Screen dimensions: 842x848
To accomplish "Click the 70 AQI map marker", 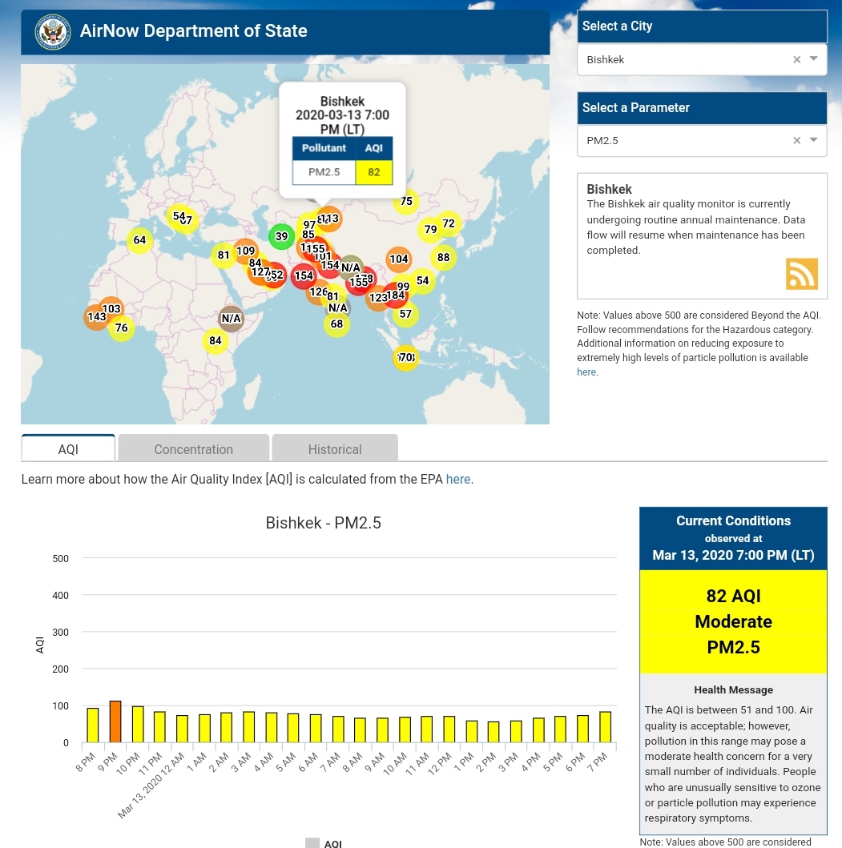I will [406, 357].
